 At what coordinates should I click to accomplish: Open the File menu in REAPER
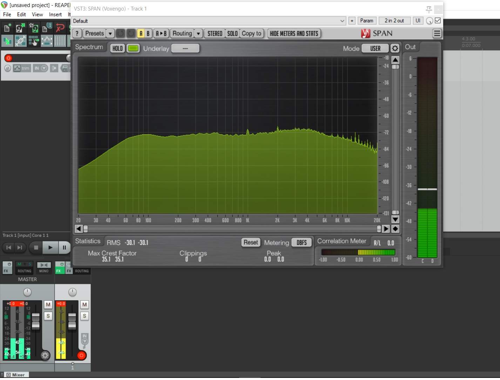pyautogui.click(x=7, y=14)
